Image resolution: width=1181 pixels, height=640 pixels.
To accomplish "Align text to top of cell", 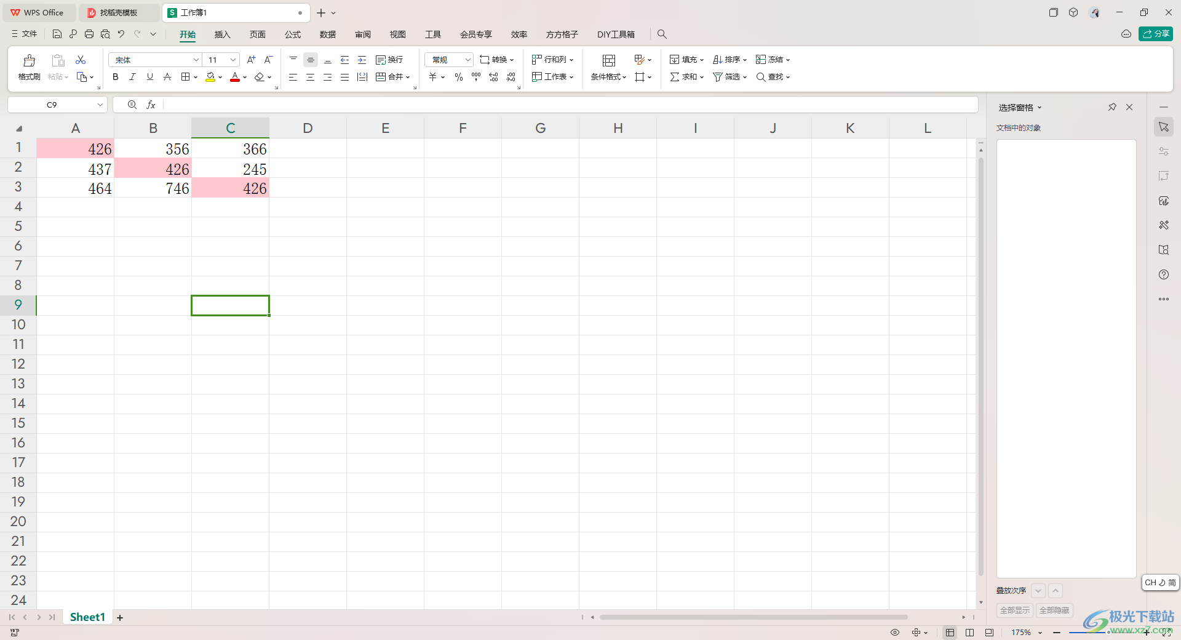I will [293, 60].
